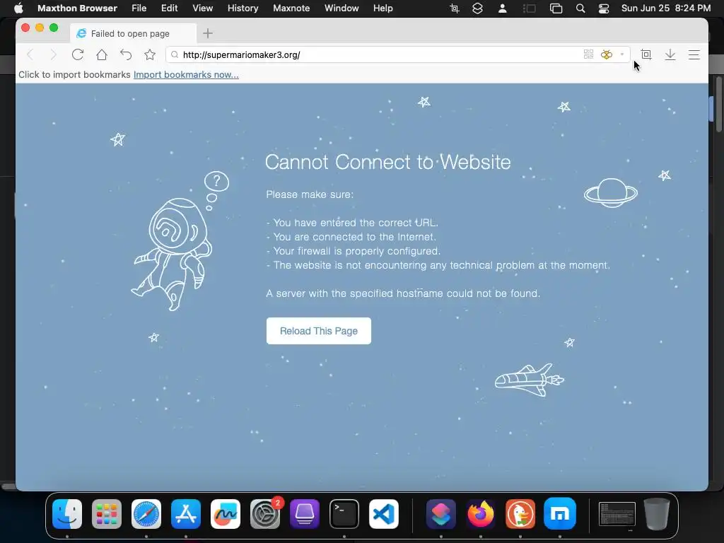The height and width of the screenshot is (543, 724).
Task: Open the File menu
Action: point(139,8)
